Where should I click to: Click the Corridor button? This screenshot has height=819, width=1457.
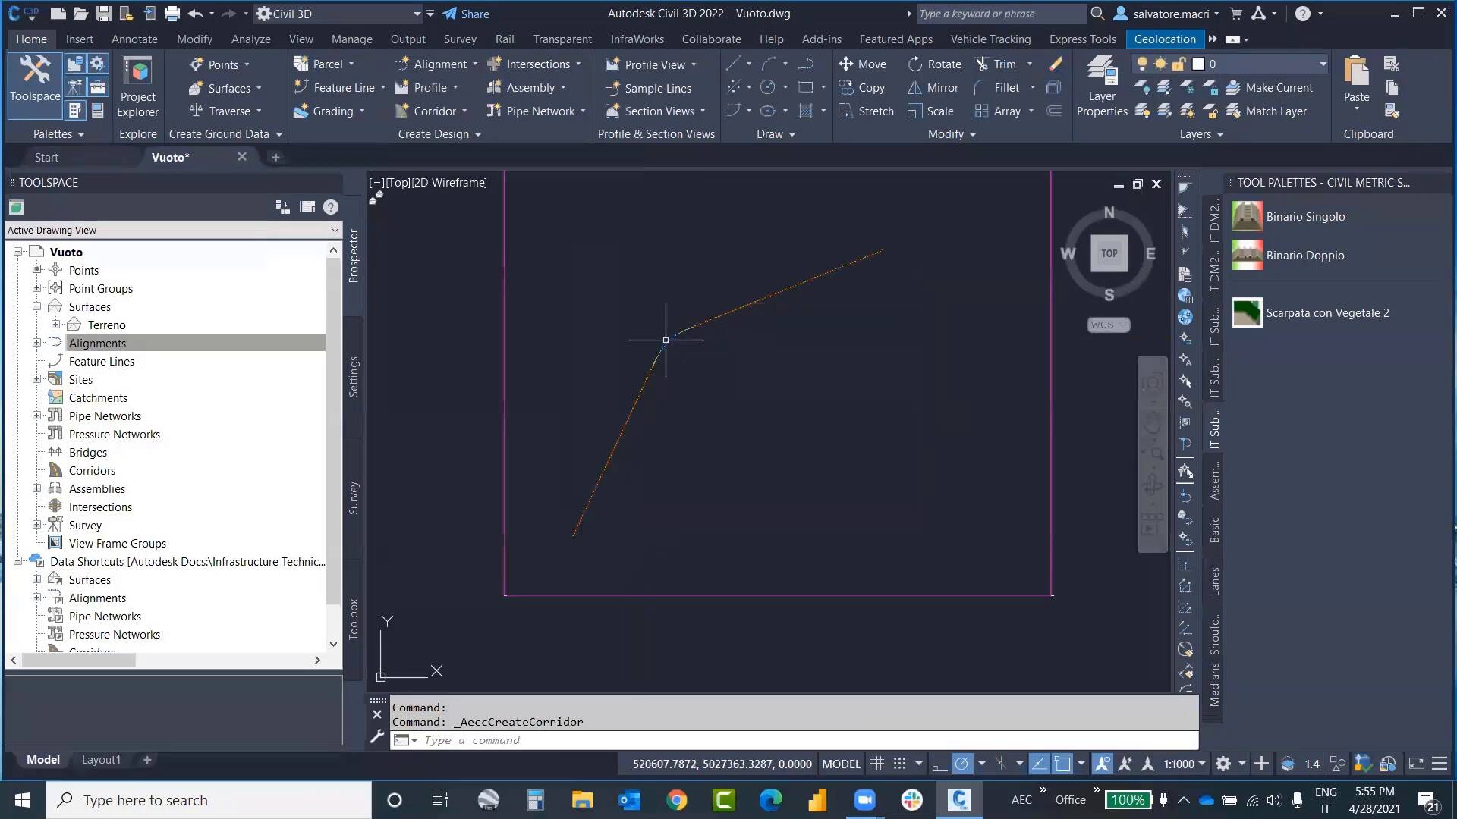[x=426, y=111]
